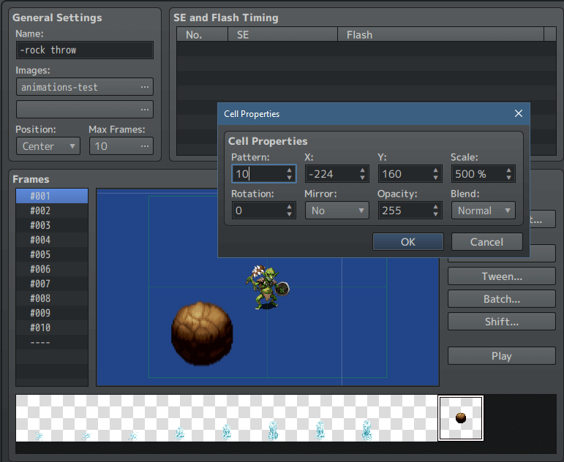Open the Position dropdown set to Center
This screenshot has height=462, width=564.
point(48,146)
